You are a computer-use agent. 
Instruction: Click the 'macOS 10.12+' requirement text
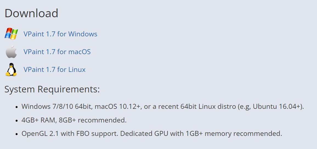(118, 106)
